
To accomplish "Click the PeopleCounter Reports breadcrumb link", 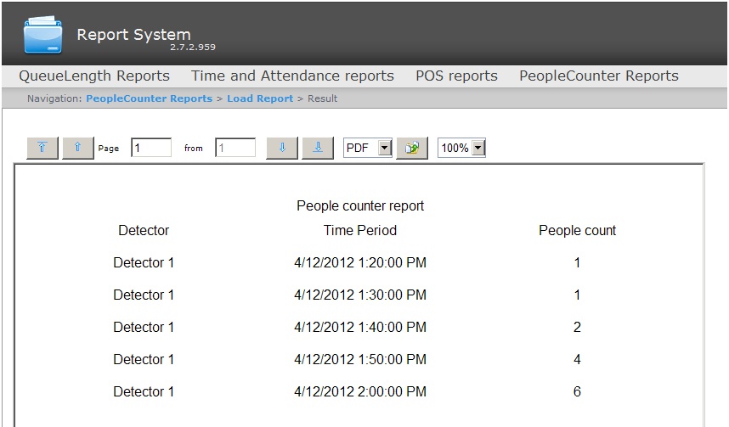I will 149,98.
